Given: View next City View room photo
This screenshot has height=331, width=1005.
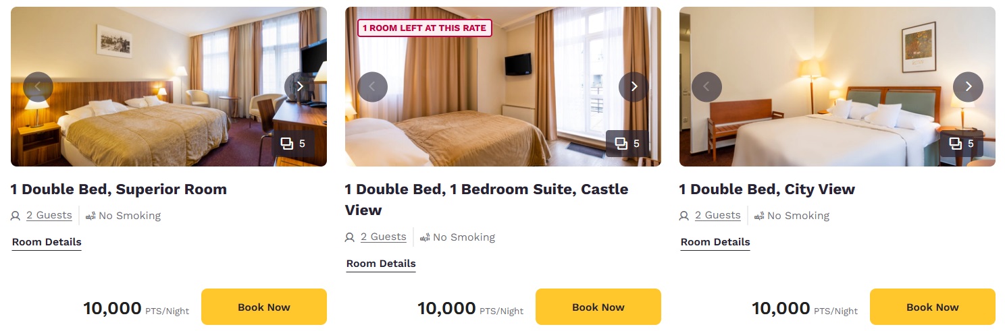Looking at the screenshot, I should (968, 86).
